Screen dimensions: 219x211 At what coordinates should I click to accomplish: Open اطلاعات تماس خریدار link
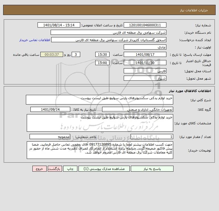click(35, 40)
